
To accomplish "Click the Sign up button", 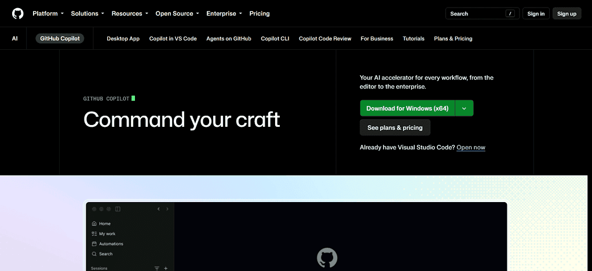I will 567,13.
